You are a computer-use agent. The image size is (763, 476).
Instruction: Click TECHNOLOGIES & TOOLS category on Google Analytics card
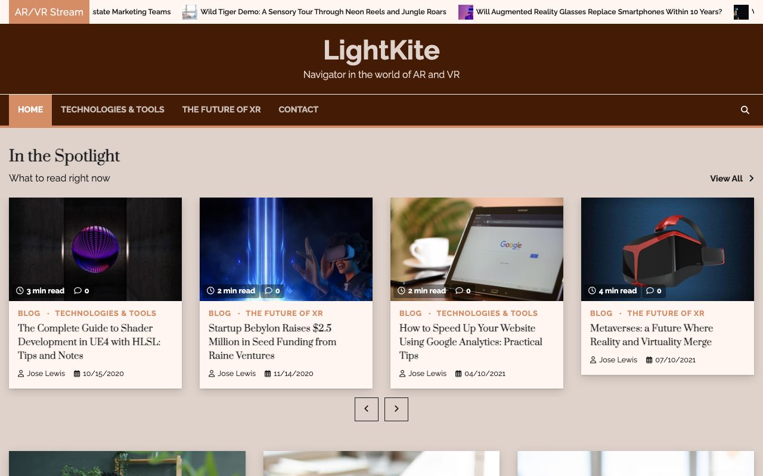pos(487,314)
